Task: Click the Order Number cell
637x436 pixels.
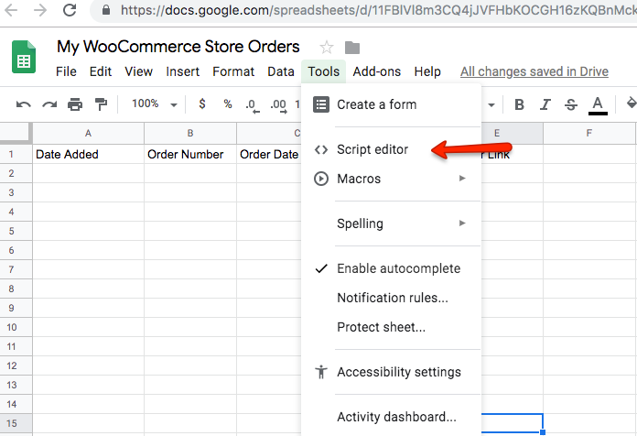Action: tap(190, 155)
